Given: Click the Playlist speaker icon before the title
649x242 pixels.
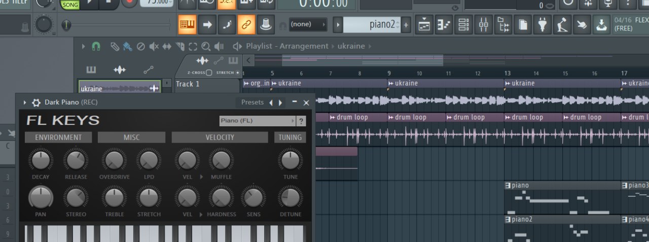Looking at the screenshot, I should point(237,46).
